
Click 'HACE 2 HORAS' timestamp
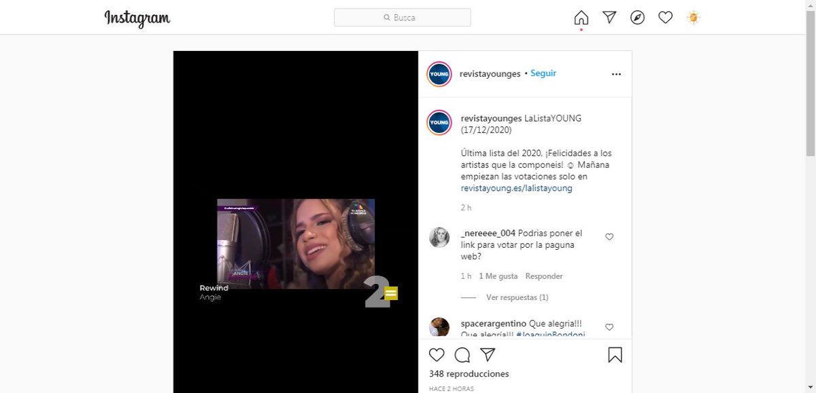point(452,389)
